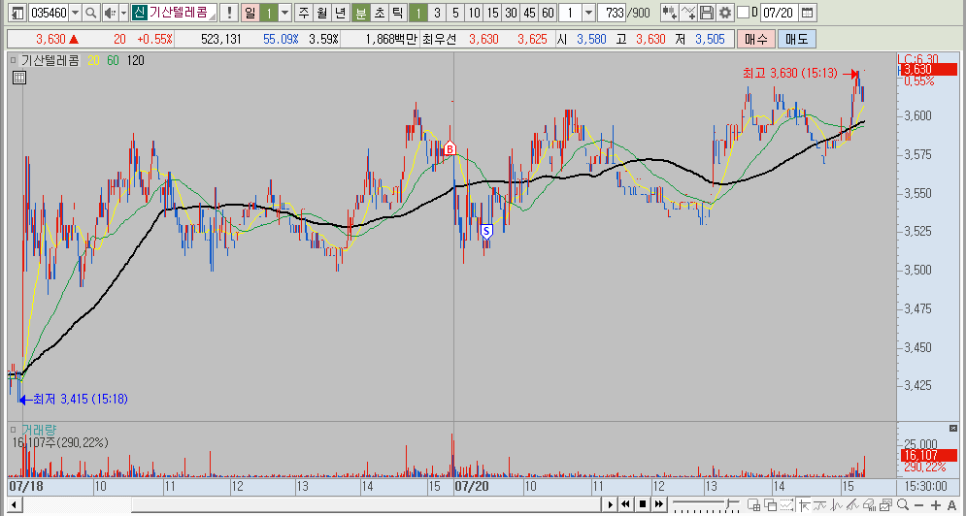Click the stock code input field 035460
Screen dimensions: 966x516
point(49,13)
